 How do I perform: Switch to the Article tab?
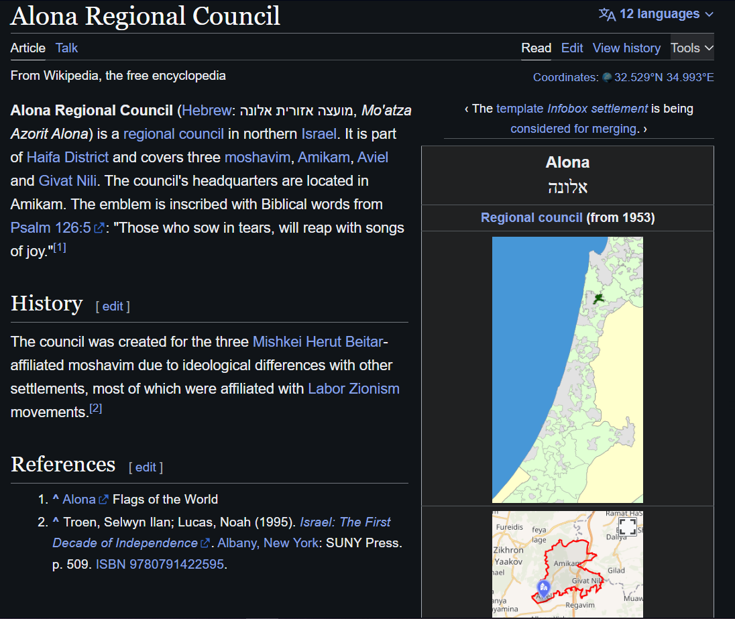coord(28,48)
